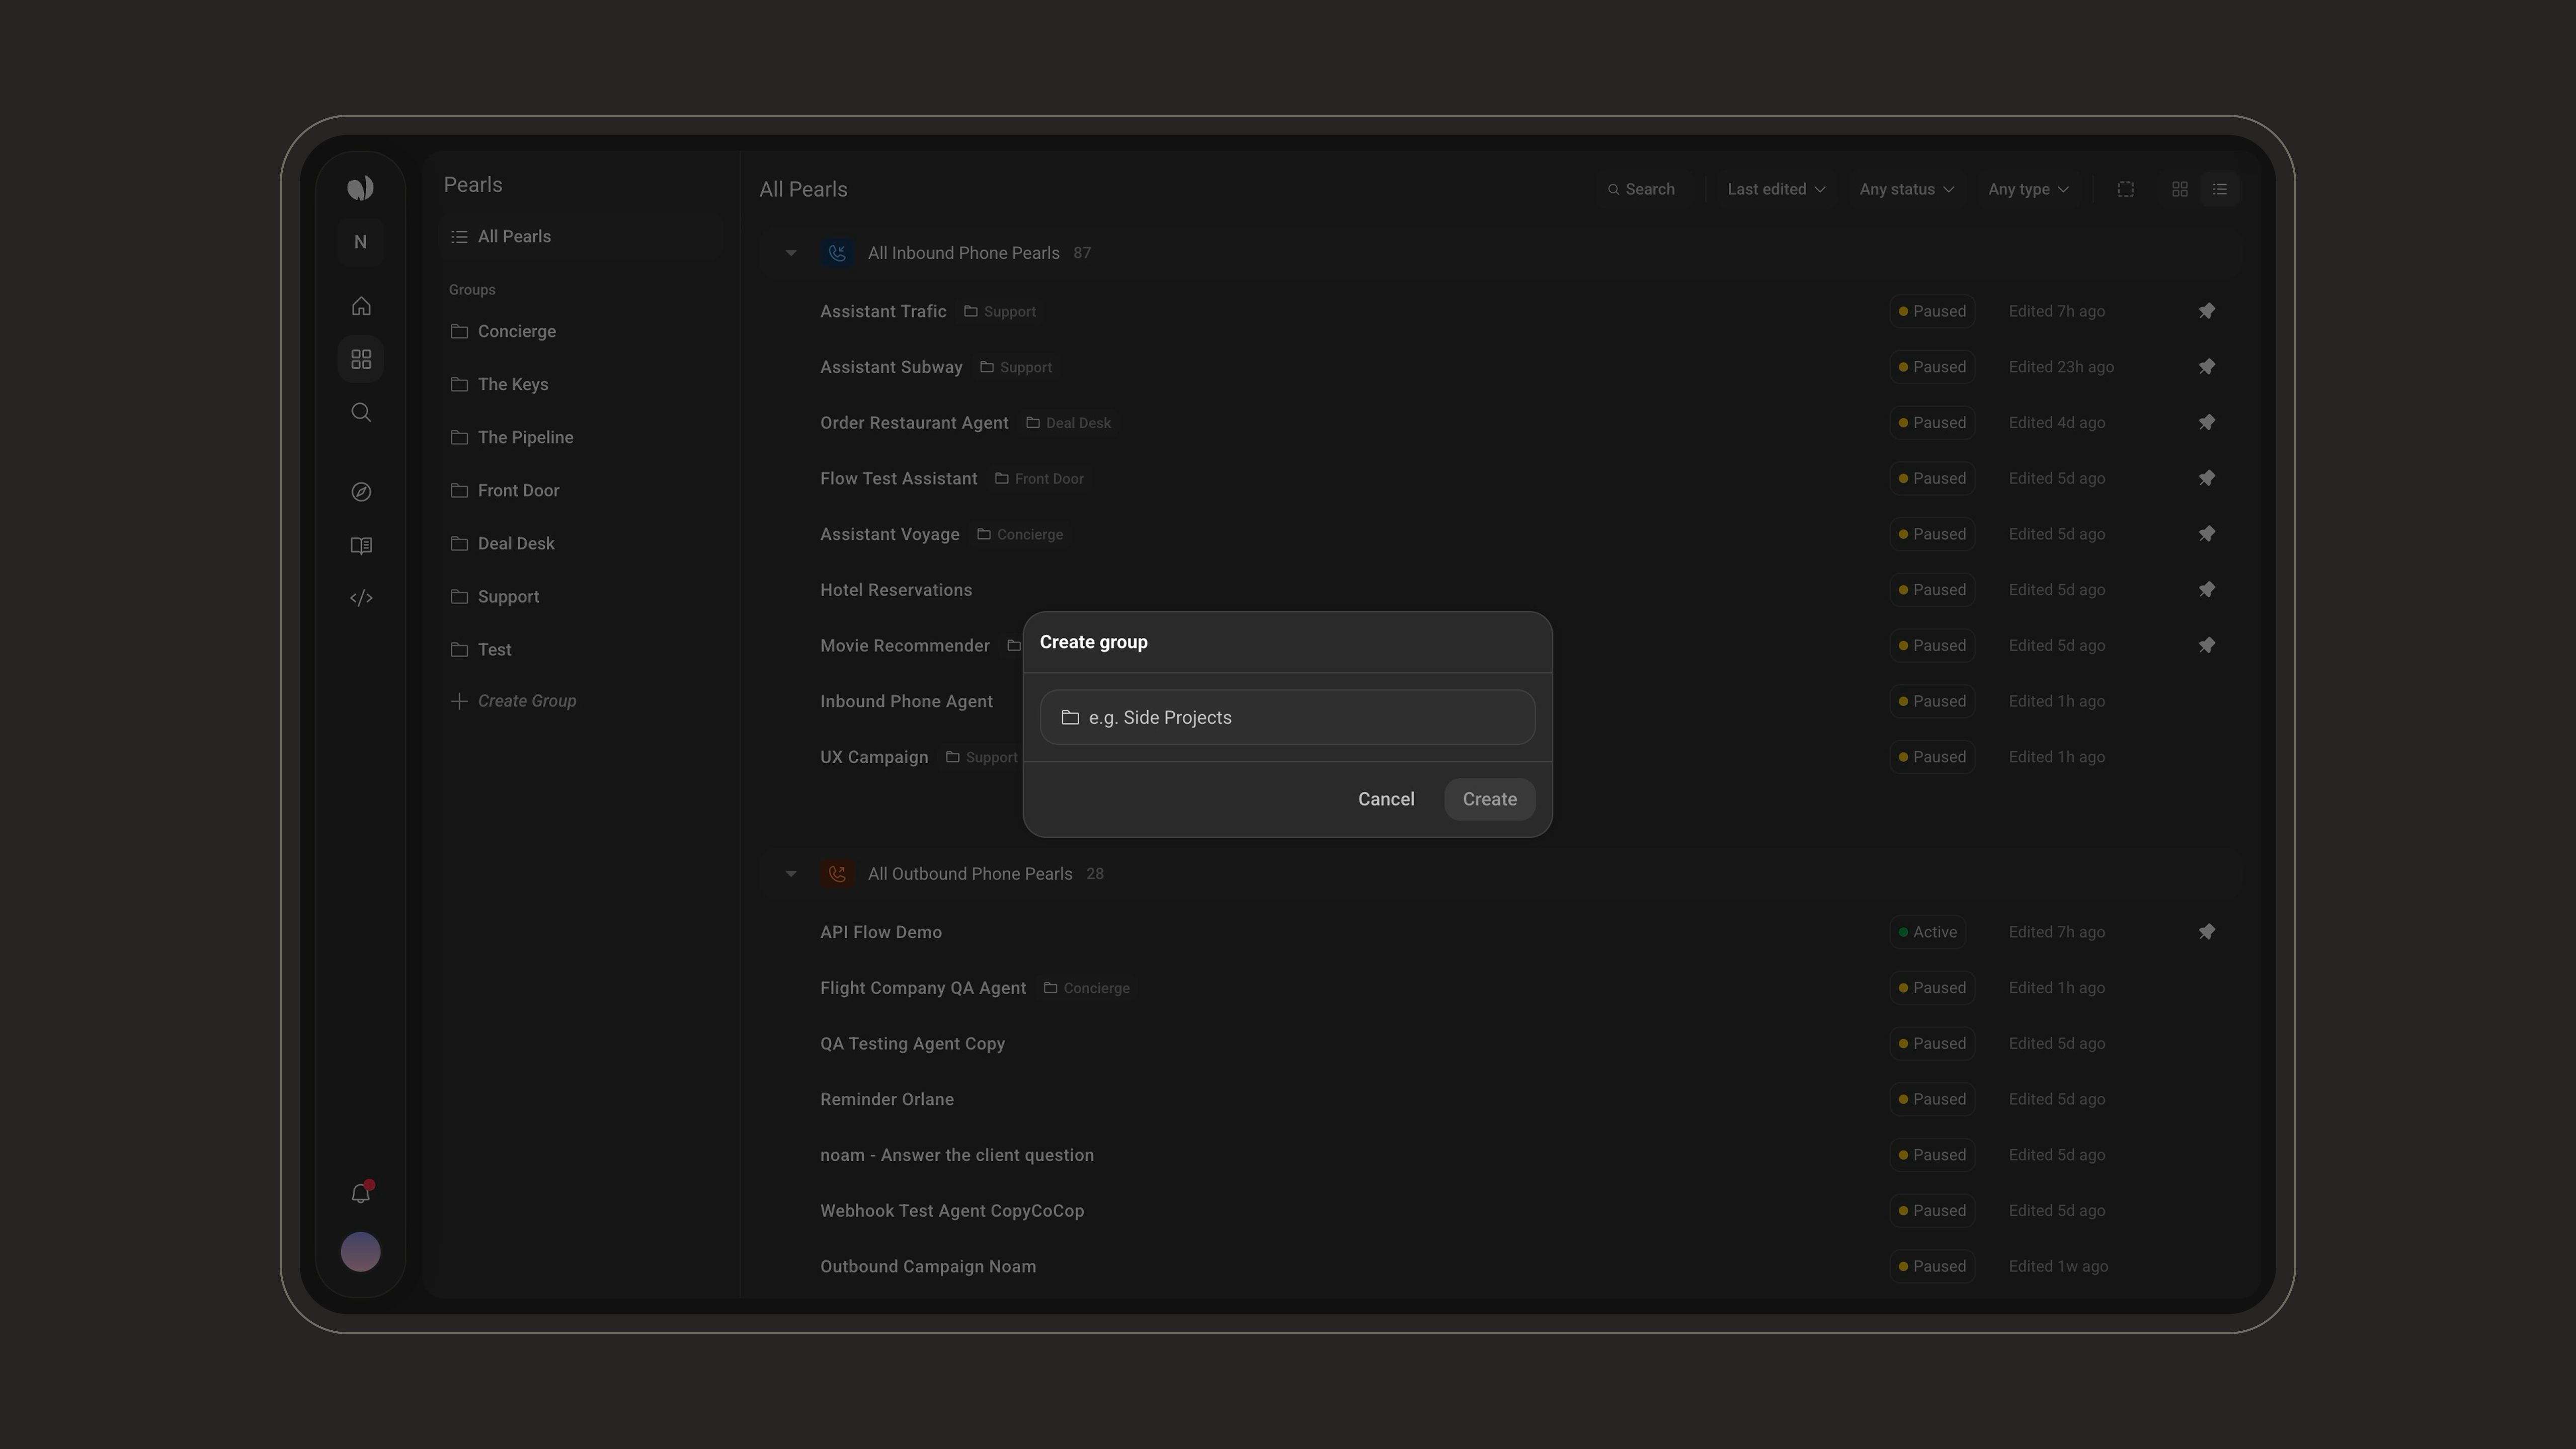Viewport: 2576px width, 1449px height.
Task: Unpin Assistant Subway pearl
Action: coord(2207,367)
